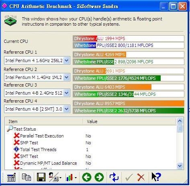This screenshot has width=190, height=186.
Task: Click the Reference CPU 1 label
Action: pos(20,52)
